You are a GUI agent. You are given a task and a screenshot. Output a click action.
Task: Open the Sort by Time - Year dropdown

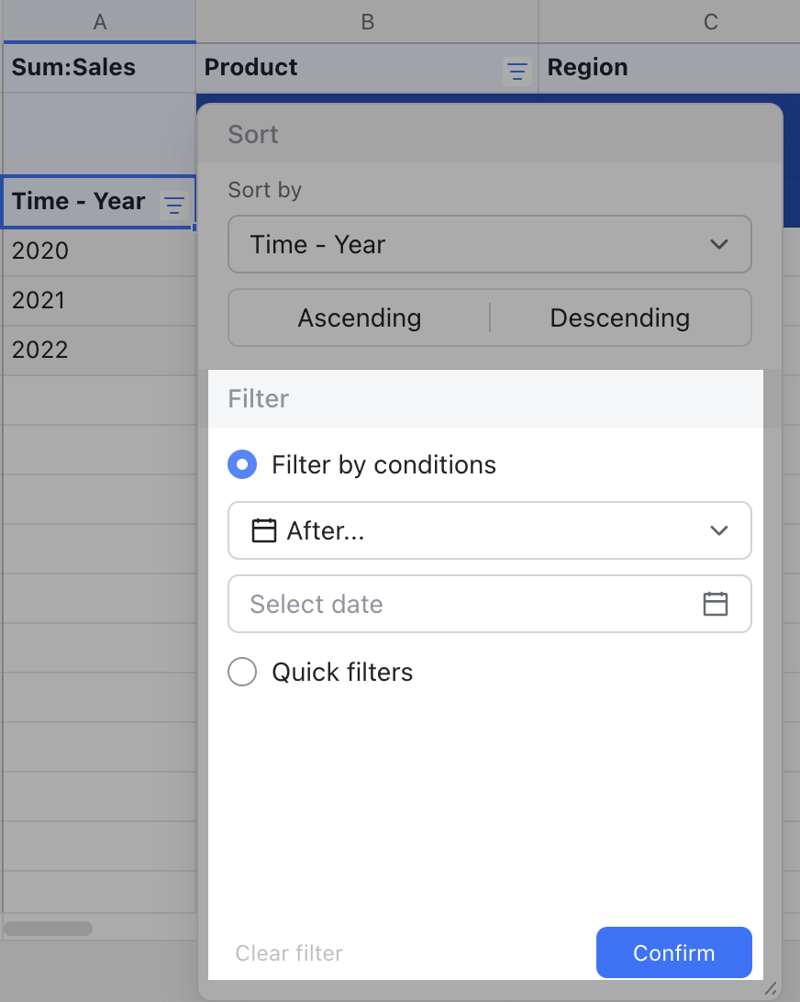(490, 244)
